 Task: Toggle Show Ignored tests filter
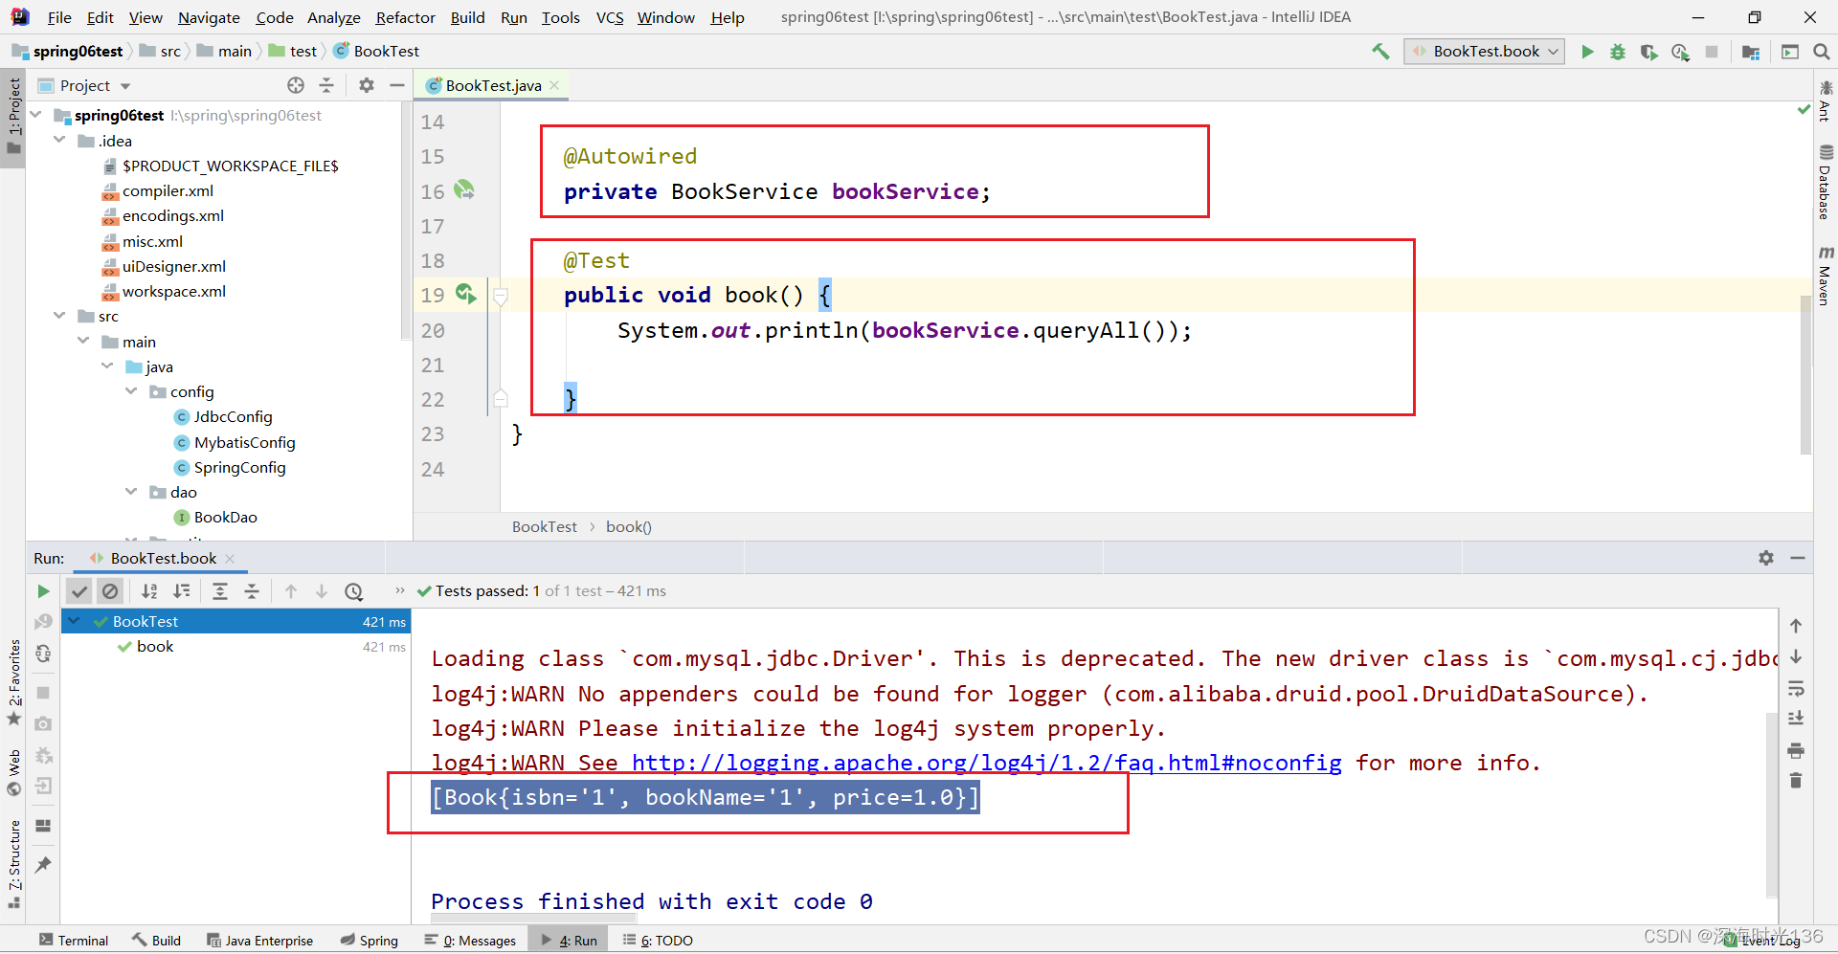(x=110, y=591)
